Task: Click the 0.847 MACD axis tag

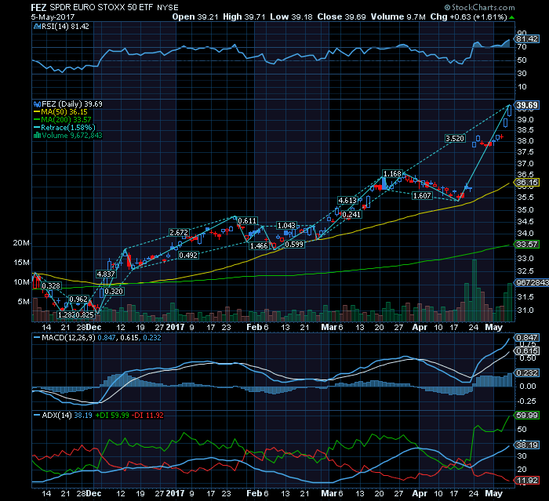Action: pos(527,337)
